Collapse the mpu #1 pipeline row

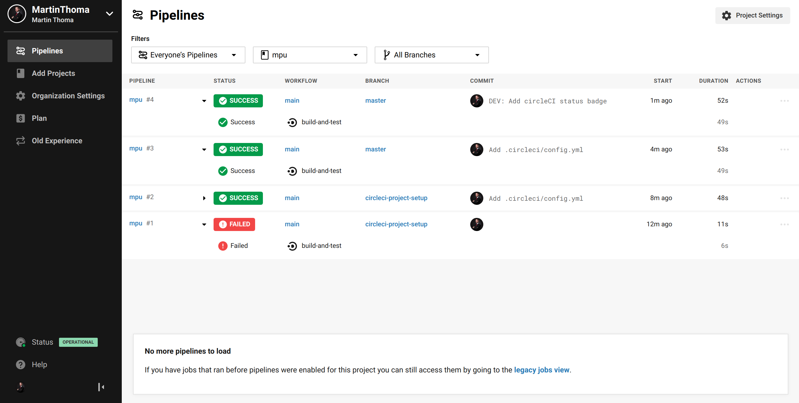204,224
